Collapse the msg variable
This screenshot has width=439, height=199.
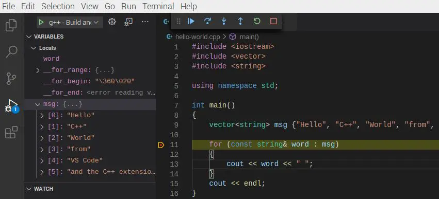pos(38,104)
